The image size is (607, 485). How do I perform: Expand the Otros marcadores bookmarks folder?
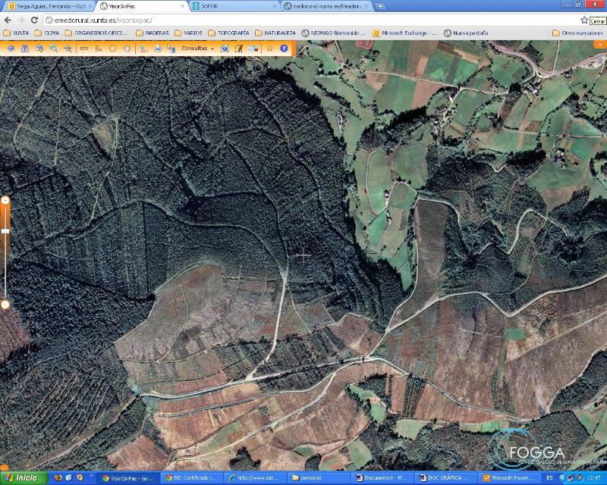tap(577, 33)
